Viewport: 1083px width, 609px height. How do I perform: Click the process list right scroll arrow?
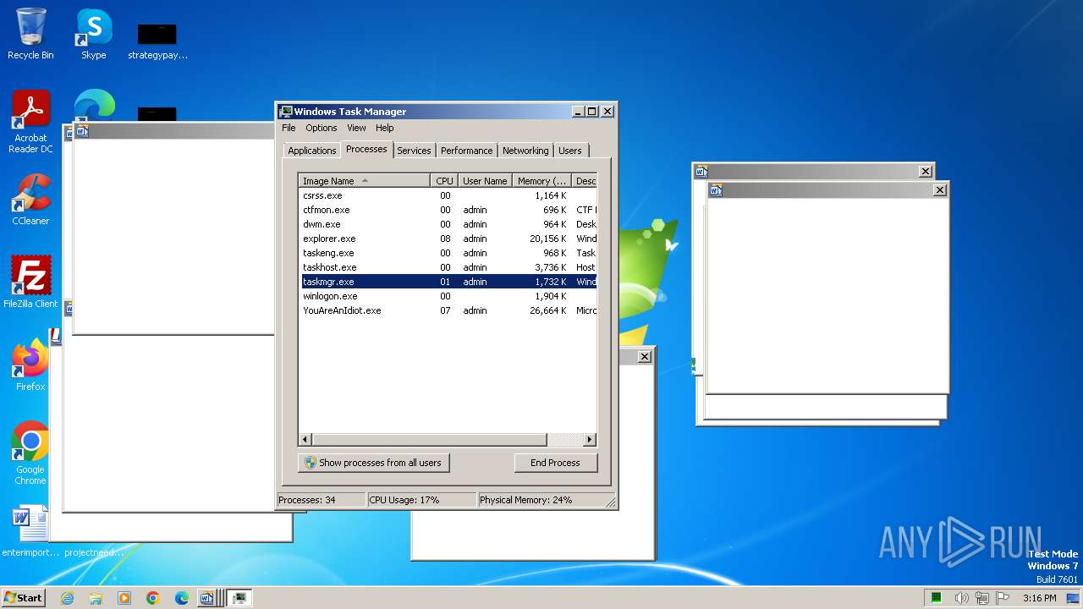590,440
